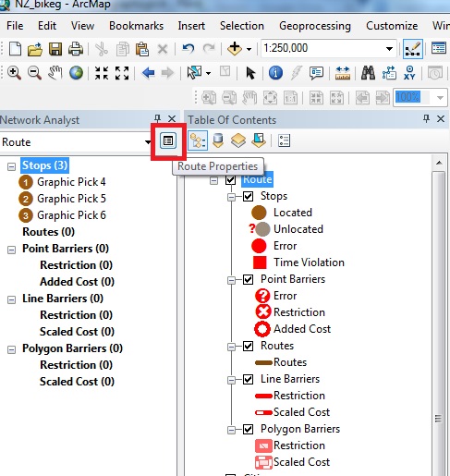Click the Undo arrow icon
This screenshot has width=450, height=476.
[189, 49]
